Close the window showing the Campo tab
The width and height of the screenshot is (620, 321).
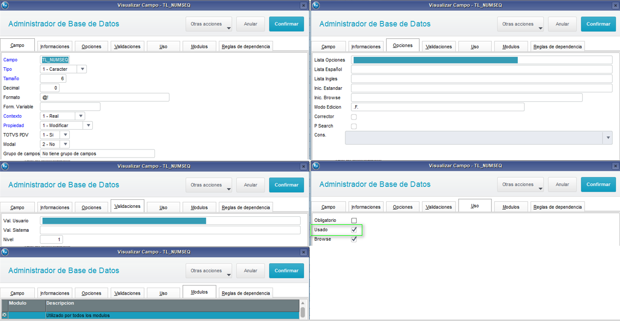tap(304, 5)
